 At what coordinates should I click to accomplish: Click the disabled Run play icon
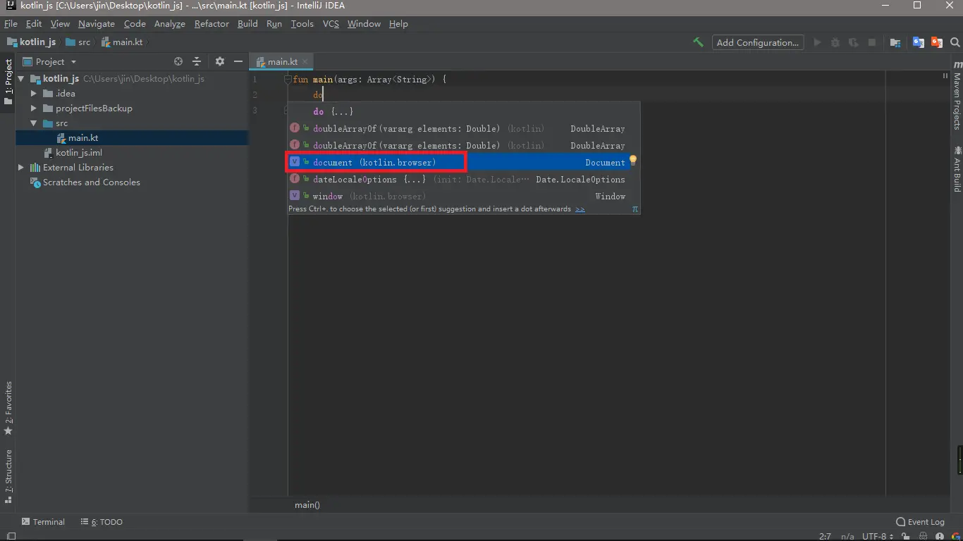(x=817, y=42)
